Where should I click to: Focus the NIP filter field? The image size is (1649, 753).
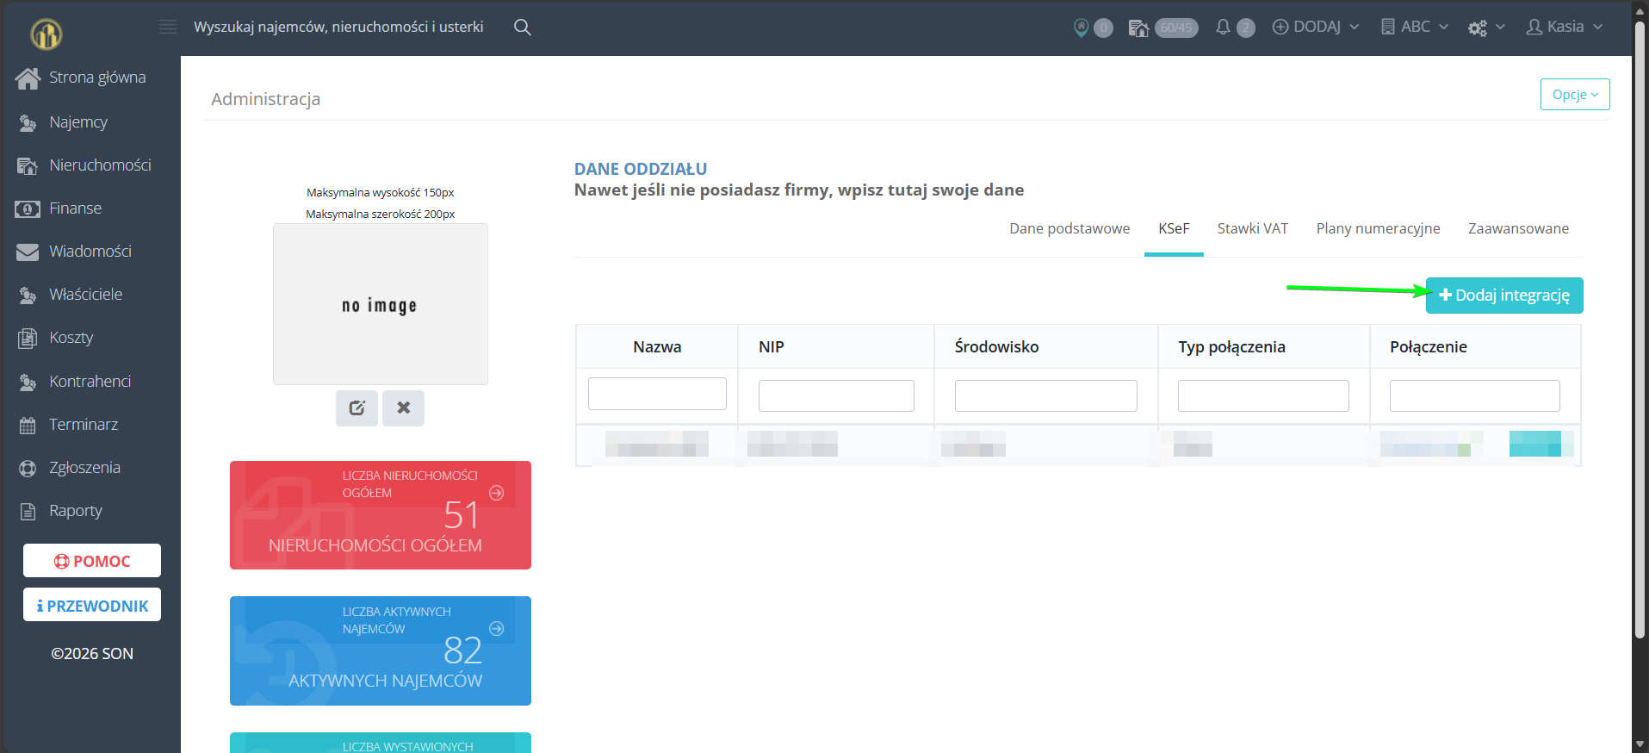tap(836, 396)
